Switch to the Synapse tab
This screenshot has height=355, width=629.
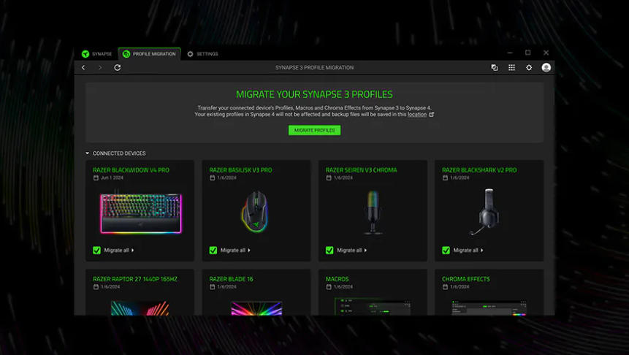97,54
